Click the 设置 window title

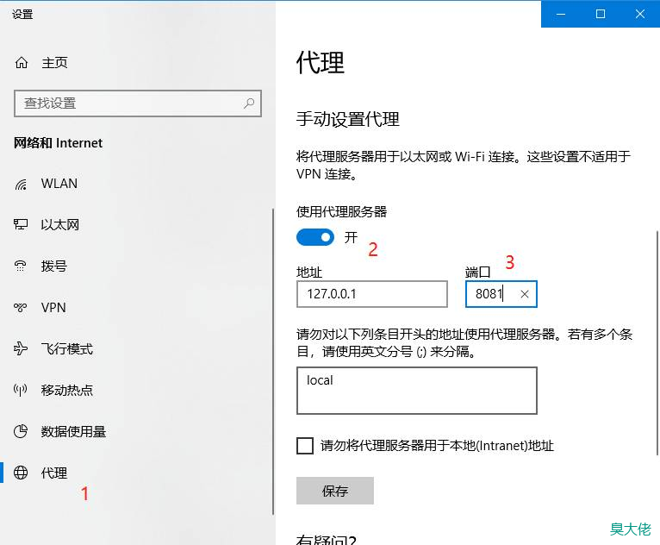point(22,15)
